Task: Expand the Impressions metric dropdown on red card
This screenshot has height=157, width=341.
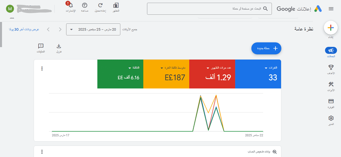Action: [208, 68]
